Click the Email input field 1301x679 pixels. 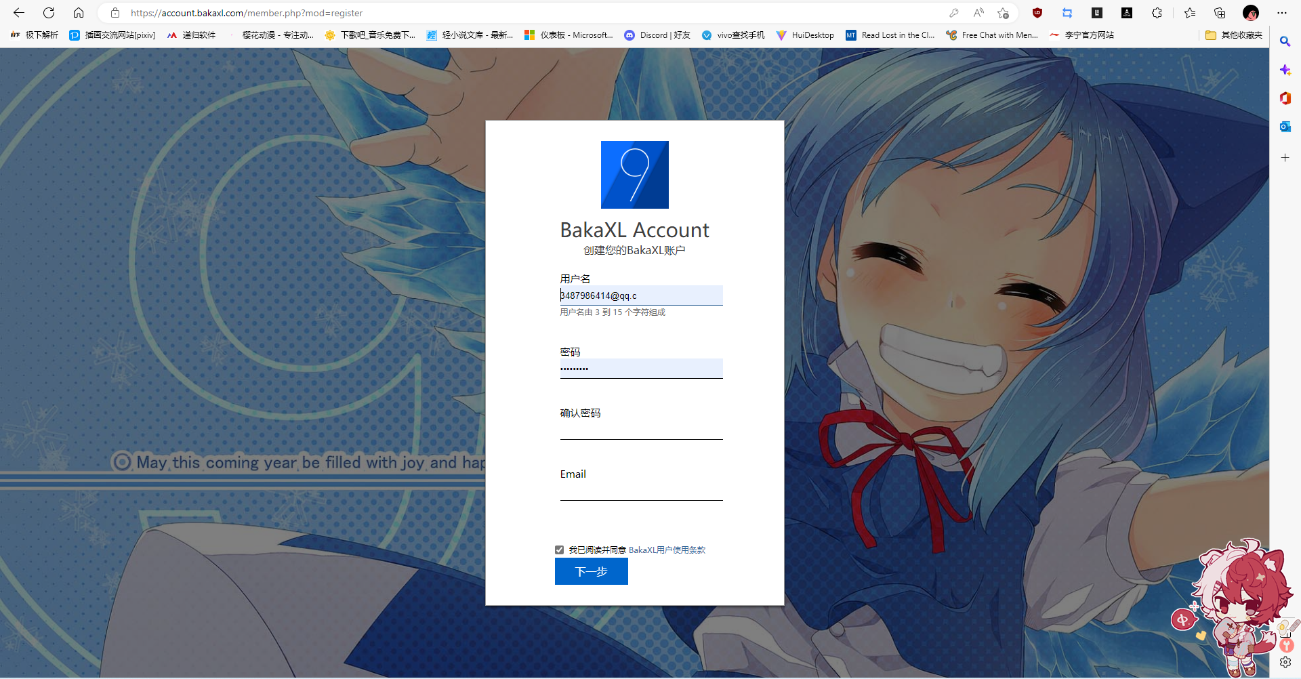[x=640, y=491]
